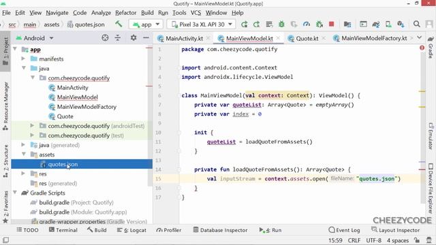Collapse the Gradle Scripts node
The width and height of the screenshot is (436, 245).
pos(15,193)
